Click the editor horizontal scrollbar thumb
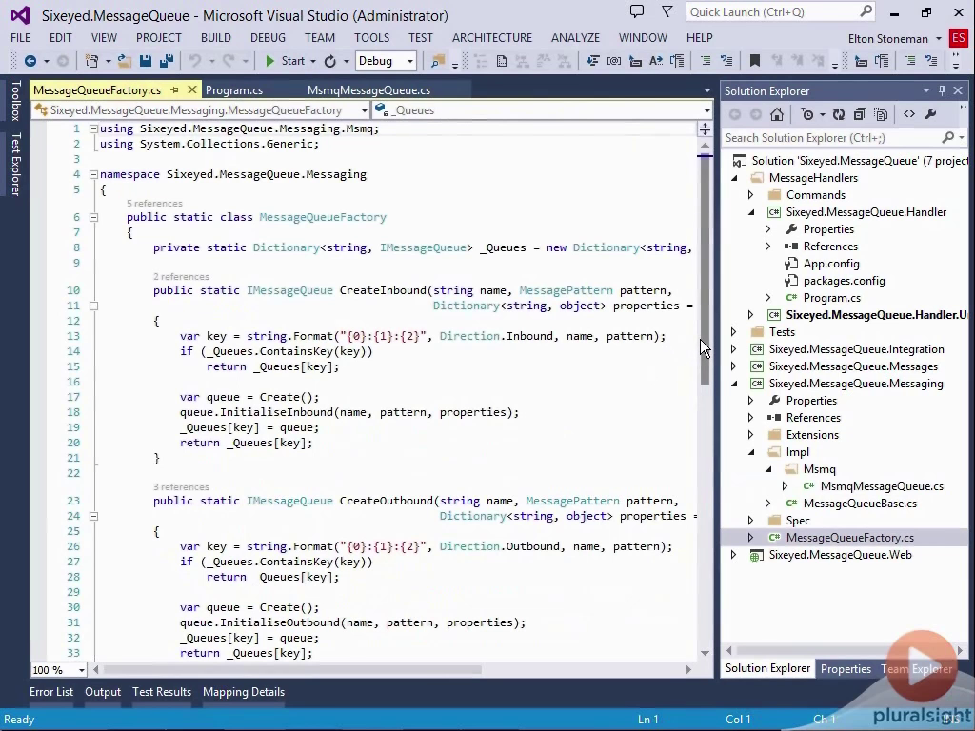This screenshot has width=975, height=731. 292,670
